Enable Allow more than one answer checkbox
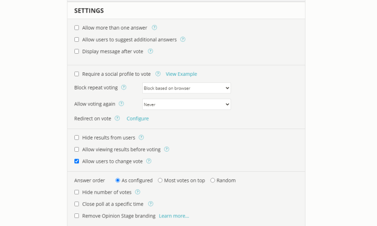The width and height of the screenshot is (377, 226). (77, 28)
